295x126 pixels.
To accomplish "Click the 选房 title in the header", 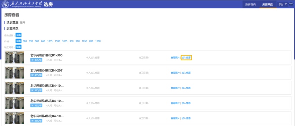I will (48, 5).
